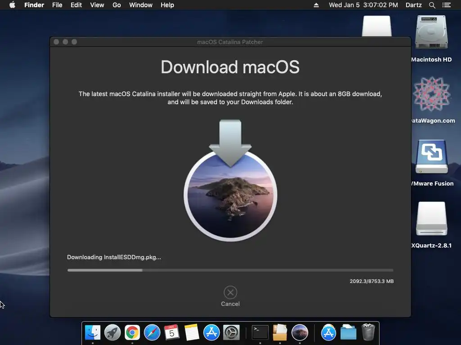Open the Edit menu
Screen dimensions: 461x345
(x=76, y=5)
